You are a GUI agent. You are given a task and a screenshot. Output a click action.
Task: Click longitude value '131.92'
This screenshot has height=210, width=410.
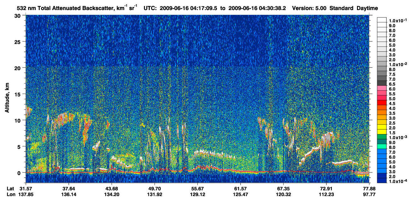tap(155, 194)
